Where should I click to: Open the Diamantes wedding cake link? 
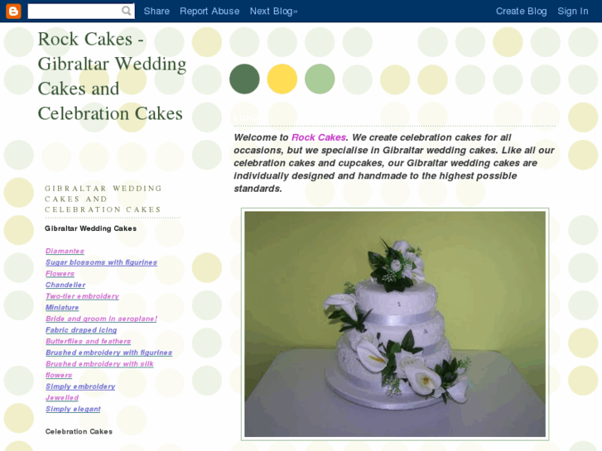pyautogui.click(x=65, y=251)
